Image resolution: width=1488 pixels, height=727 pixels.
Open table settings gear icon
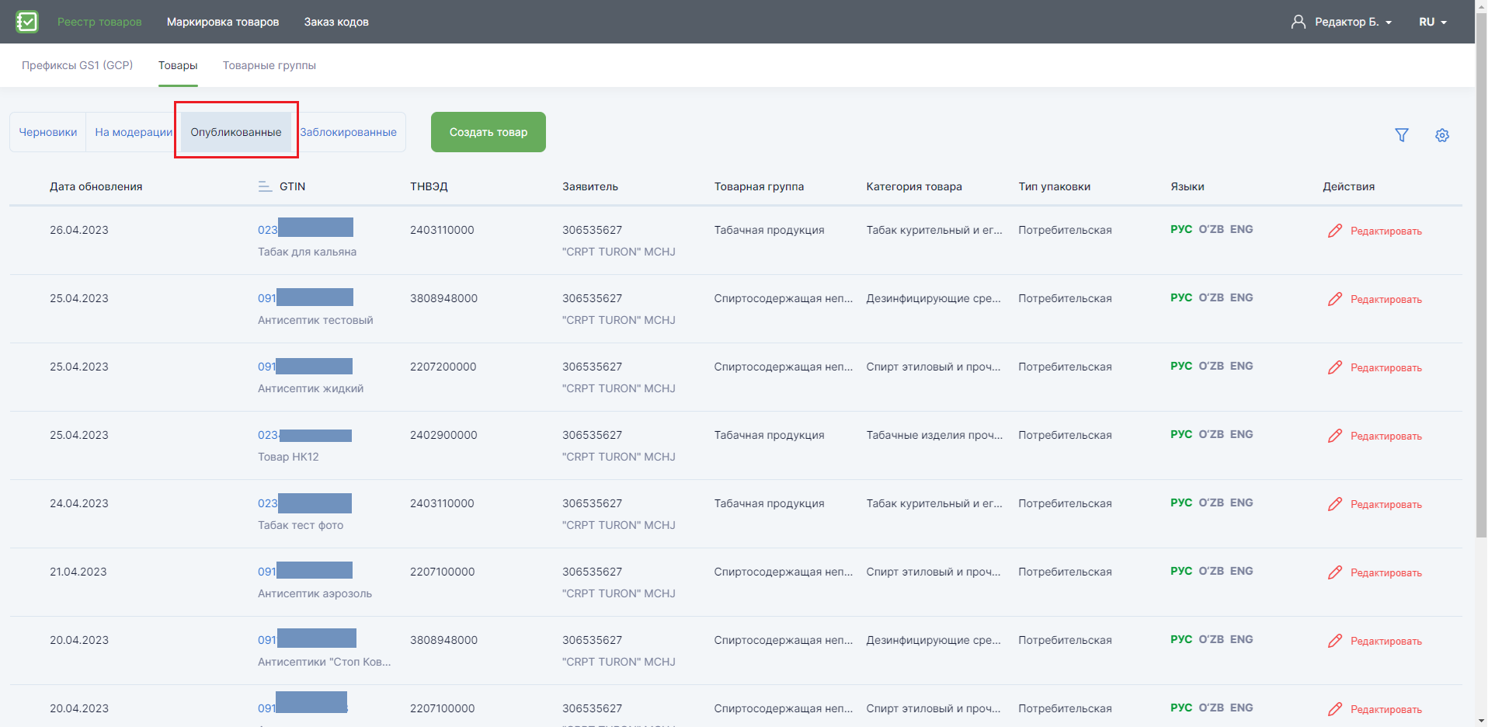tap(1442, 135)
